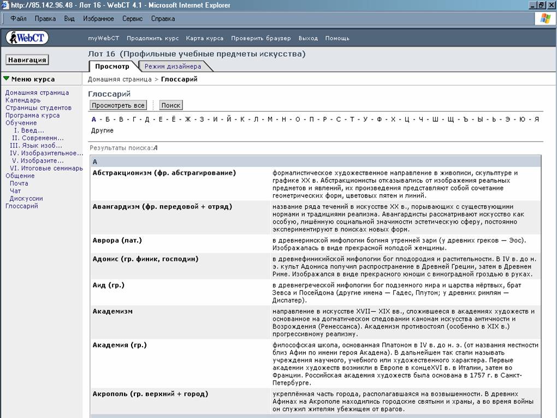Open Чат link
The image size is (557, 418).
pyautogui.click(x=15, y=191)
